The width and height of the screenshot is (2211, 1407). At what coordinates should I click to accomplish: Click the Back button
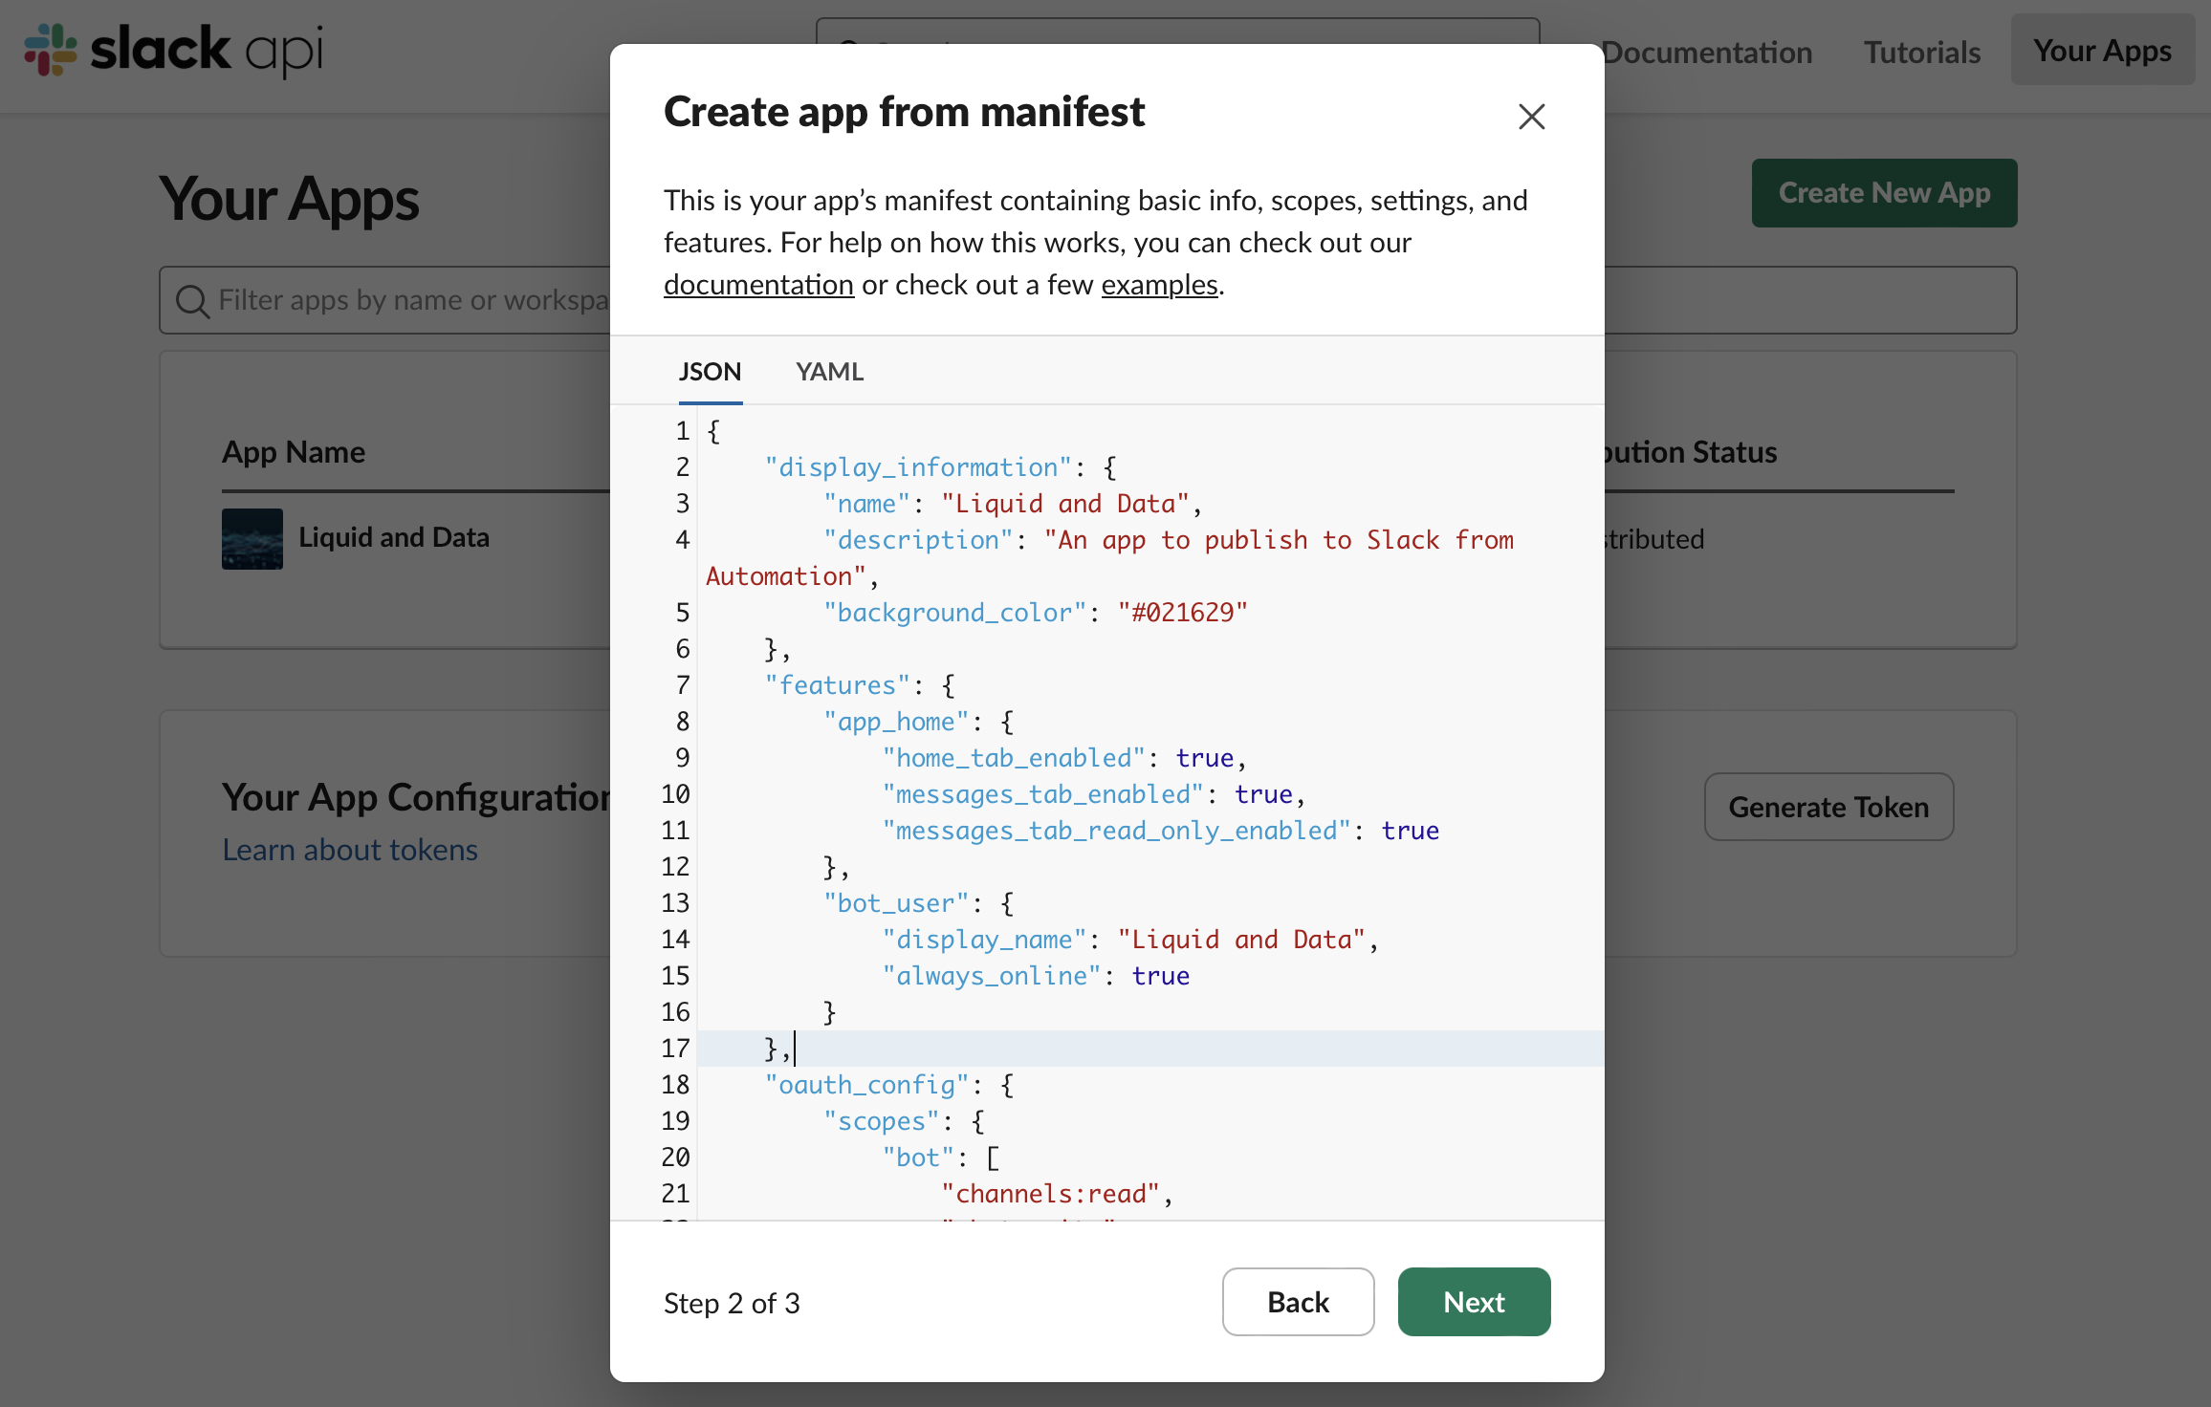click(1298, 1302)
